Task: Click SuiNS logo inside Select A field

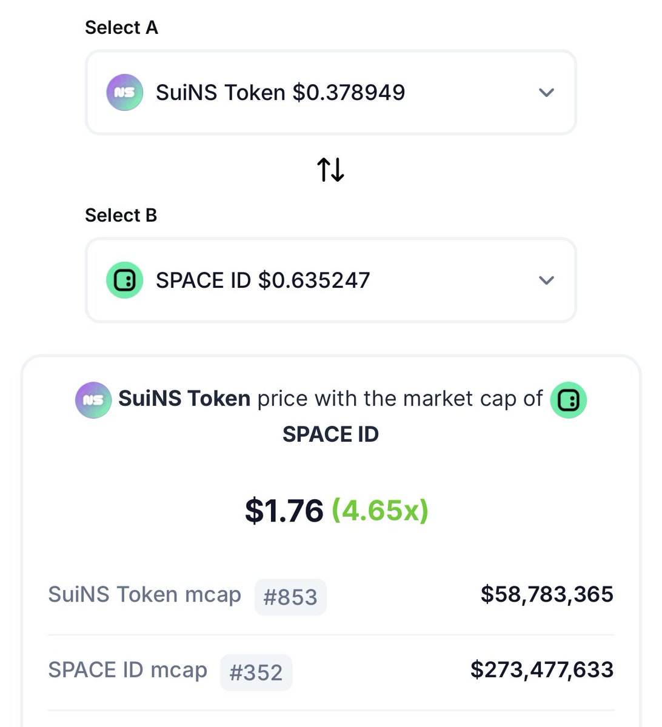Action: point(125,92)
